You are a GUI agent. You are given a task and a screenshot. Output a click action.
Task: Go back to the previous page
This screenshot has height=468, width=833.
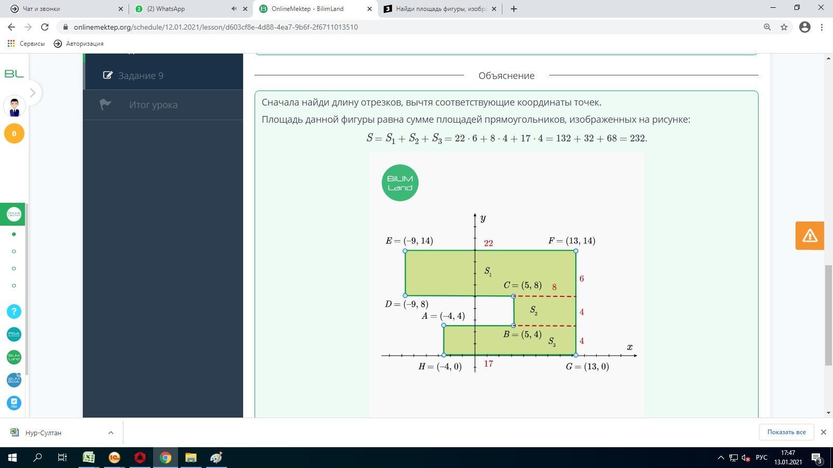point(11,27)
